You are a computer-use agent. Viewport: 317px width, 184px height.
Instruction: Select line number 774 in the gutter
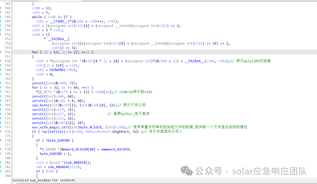[x=7, y=132]
